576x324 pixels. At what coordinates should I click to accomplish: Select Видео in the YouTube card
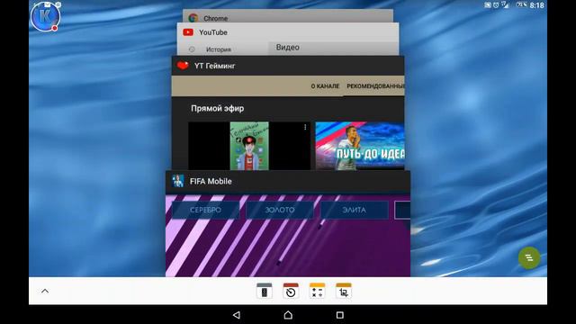tap(288, 48)
